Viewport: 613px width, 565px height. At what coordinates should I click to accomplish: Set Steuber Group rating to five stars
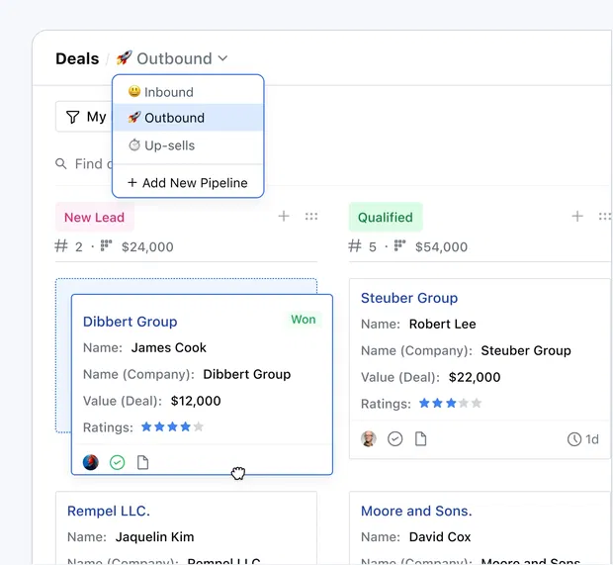[x=477, y=404]
